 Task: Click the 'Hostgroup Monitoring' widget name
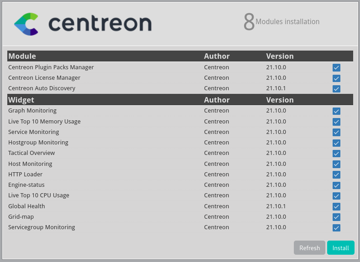pyautogui.click(x=38, y=143)
